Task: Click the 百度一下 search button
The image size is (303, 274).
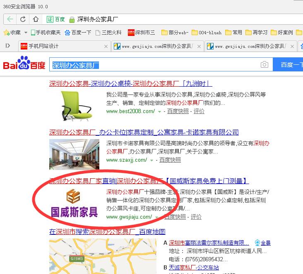Action: (x=288, y=64)
